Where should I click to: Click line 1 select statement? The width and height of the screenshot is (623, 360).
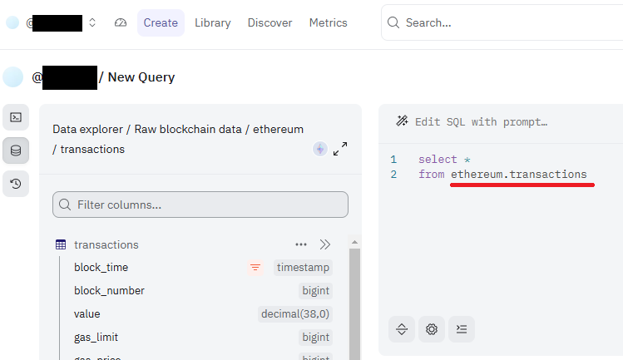coord(444,160)
